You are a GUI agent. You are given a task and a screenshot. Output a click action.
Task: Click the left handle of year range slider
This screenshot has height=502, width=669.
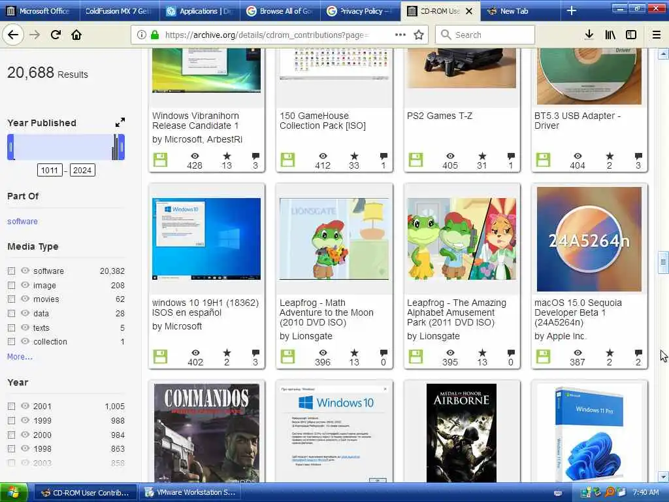point(10,147)
